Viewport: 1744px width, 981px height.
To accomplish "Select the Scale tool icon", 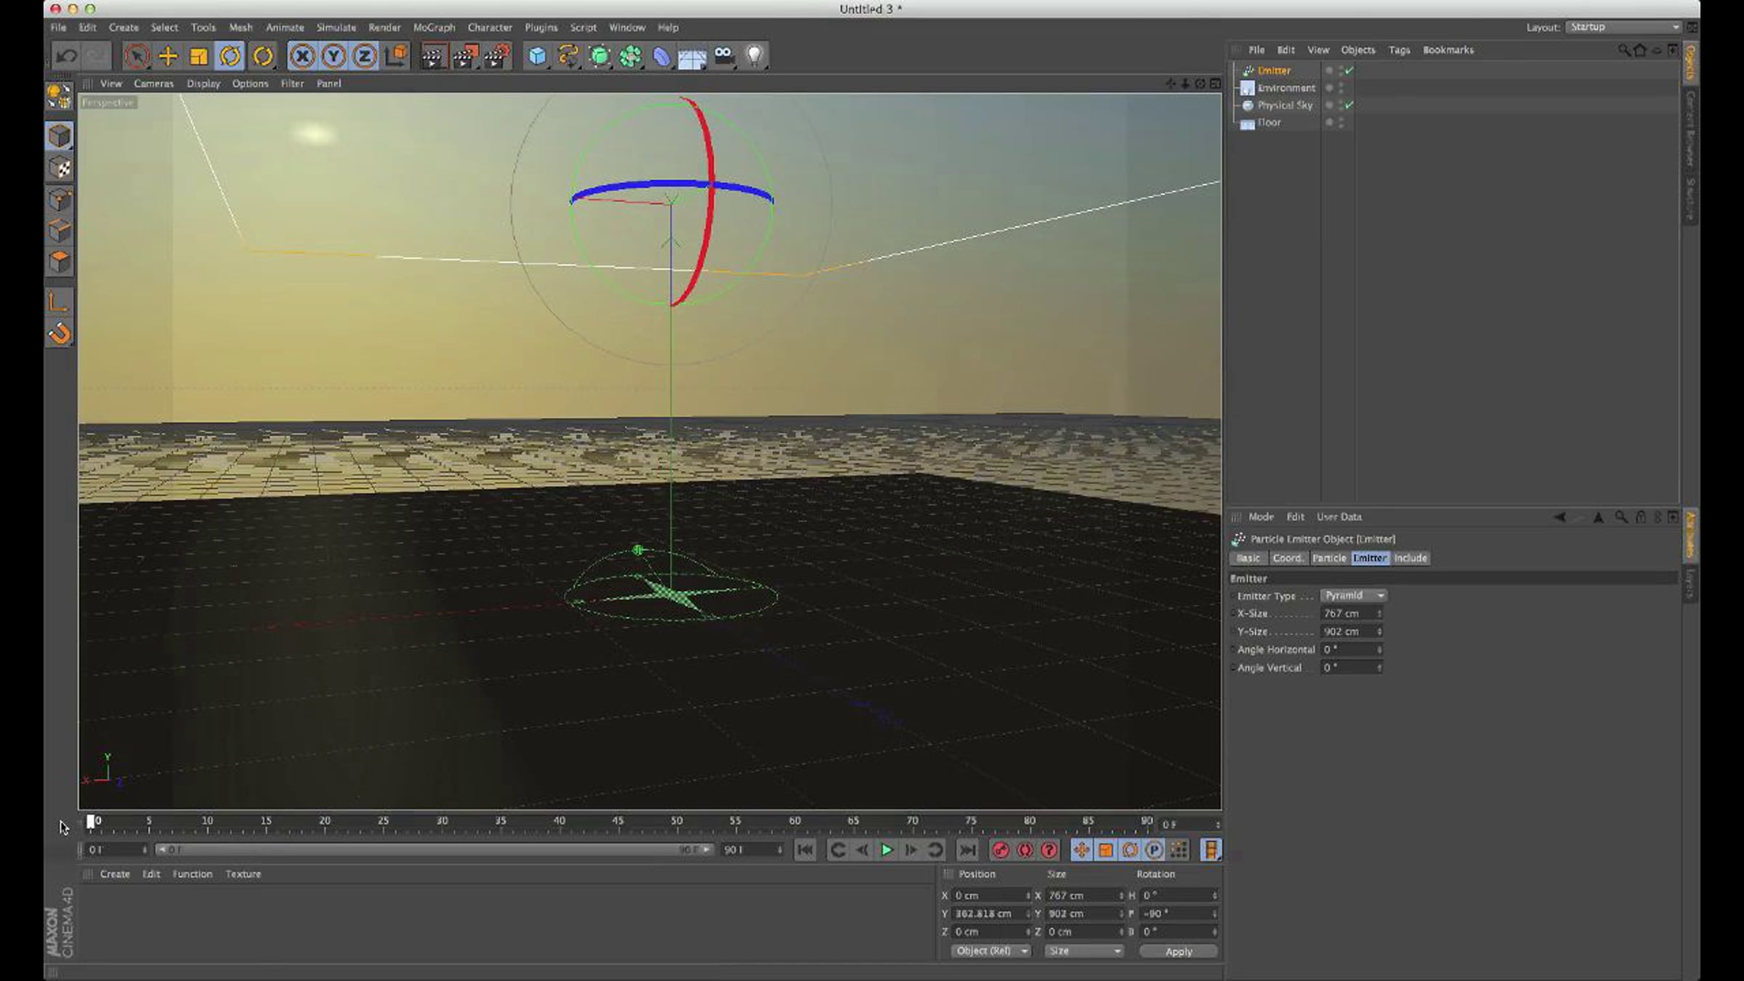I will pos(198,56).
